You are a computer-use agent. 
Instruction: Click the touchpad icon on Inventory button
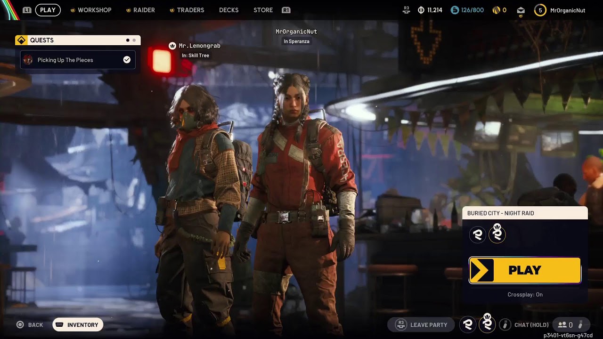tap(59, 325)
